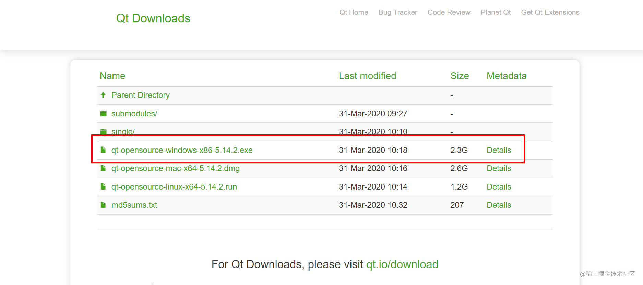Click the Qt Downloads site title
This screenshot has height=285, width=643.
coord(153,18)
